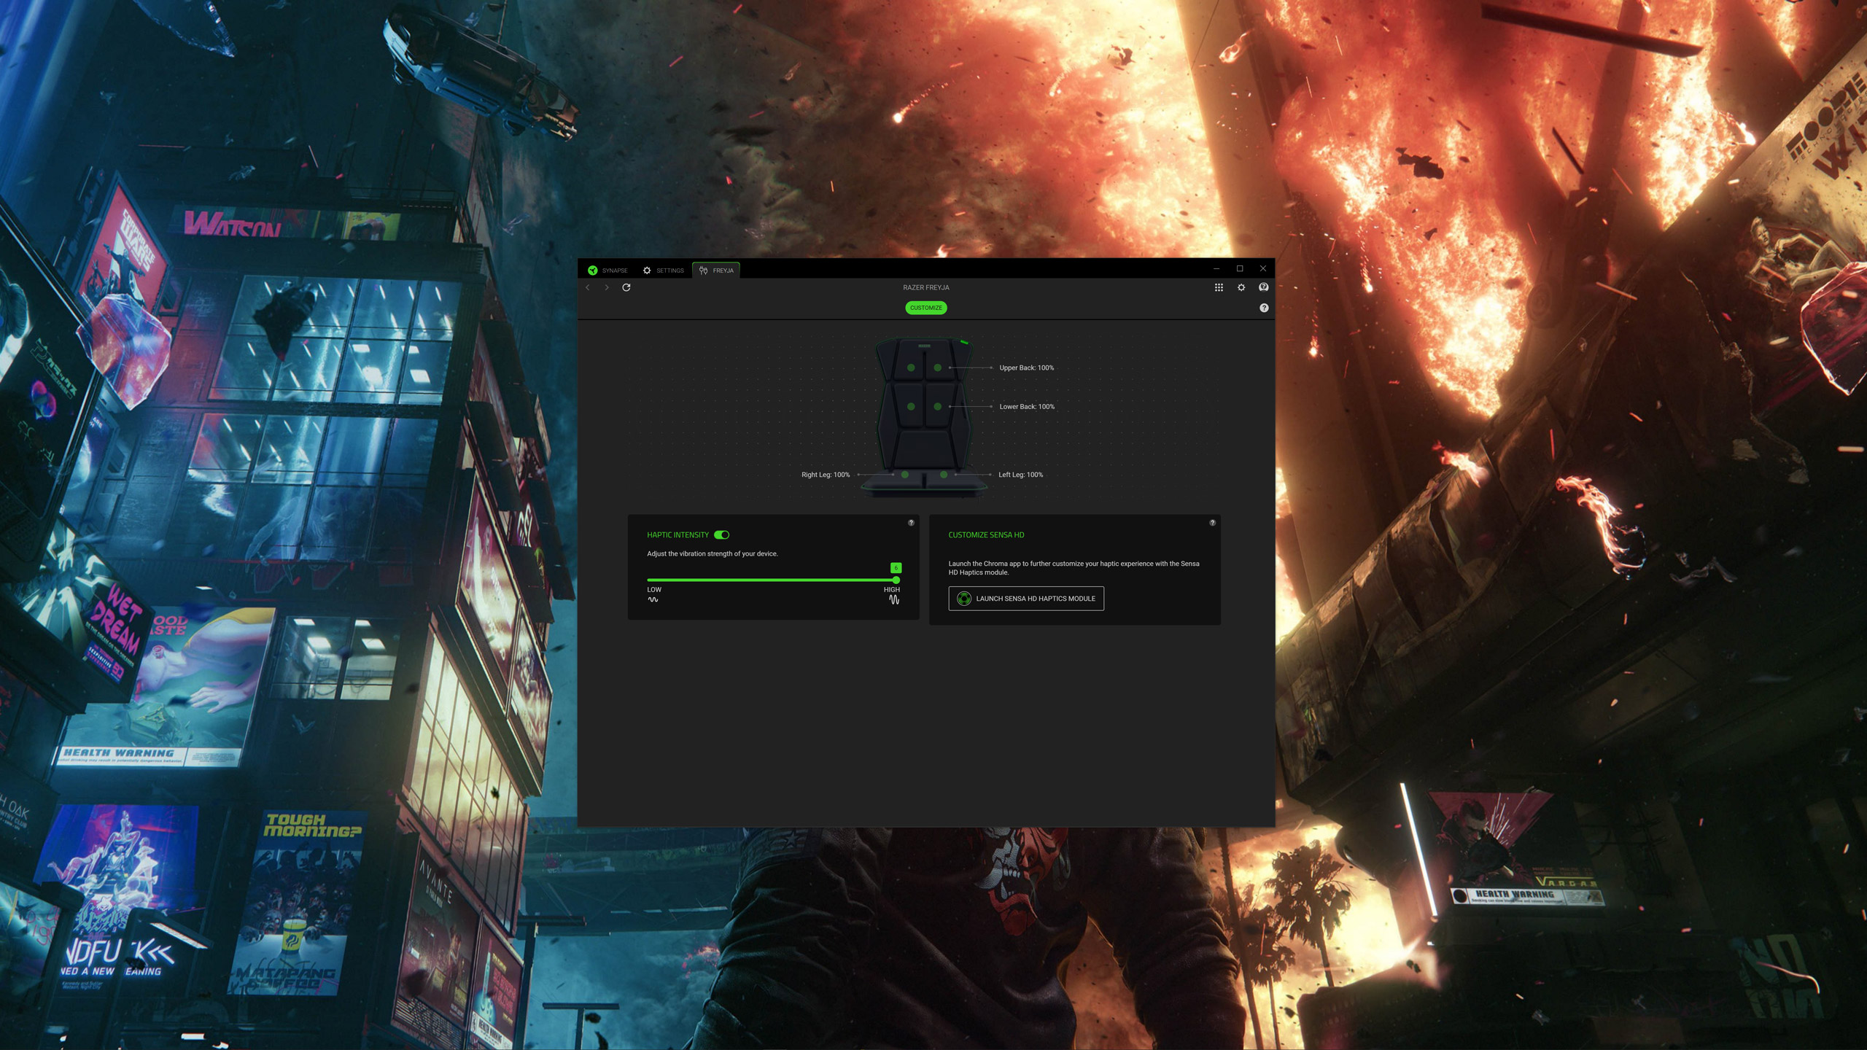Click the small low-vibration wave icon under LOW
The height and width of the screenshot is (1050, 1867).
click(x=653, y=599)
